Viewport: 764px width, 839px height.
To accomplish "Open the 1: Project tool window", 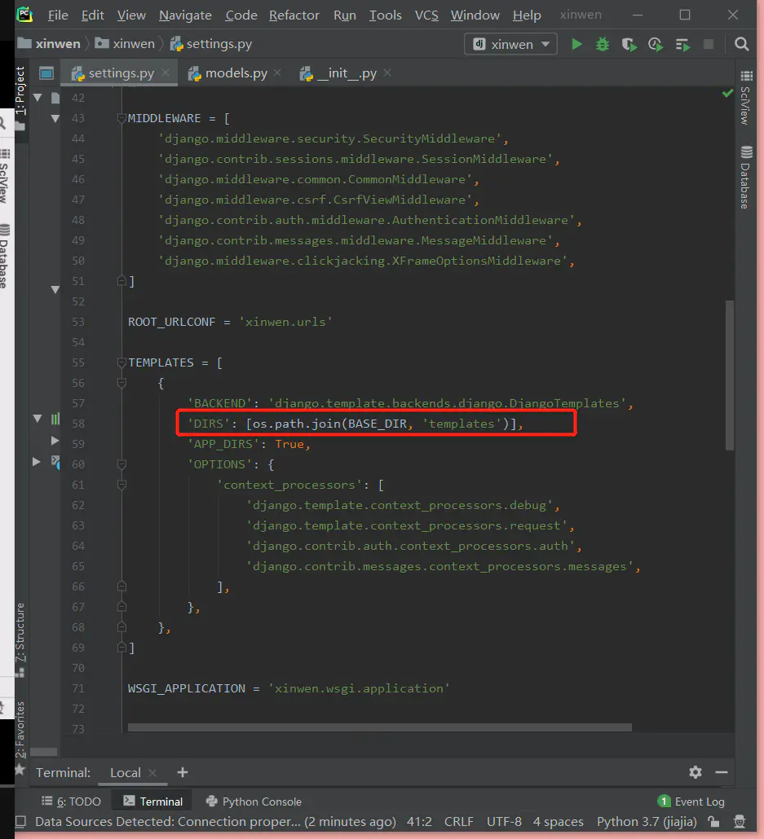I will pyautogui.click(x=21, y=98).
